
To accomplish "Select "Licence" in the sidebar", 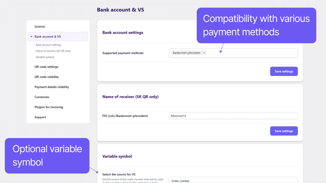I will coord(40,26).
